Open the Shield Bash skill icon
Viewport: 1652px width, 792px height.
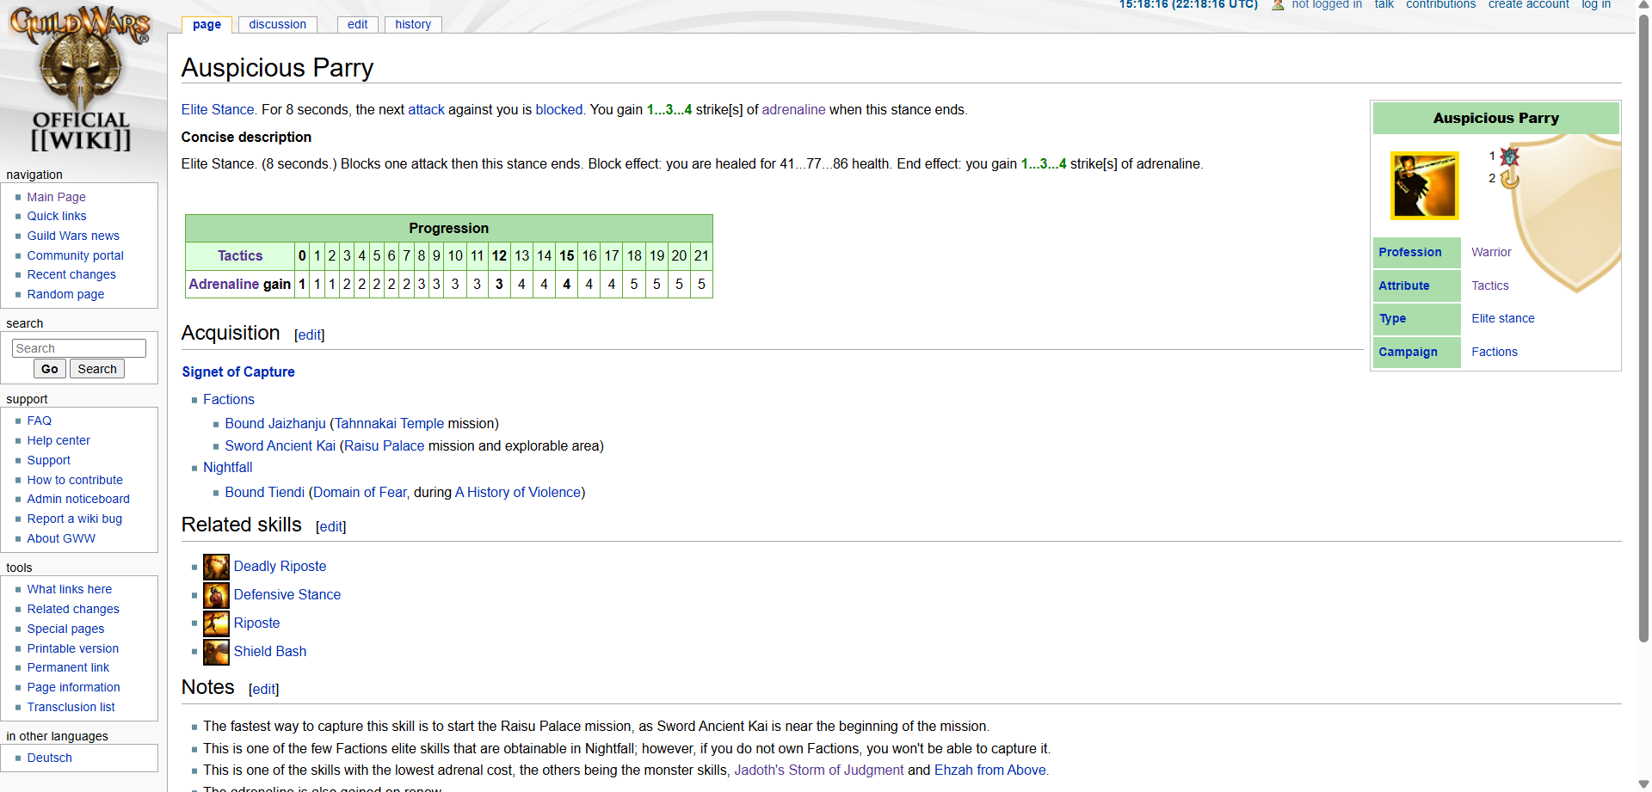[216, 652]
